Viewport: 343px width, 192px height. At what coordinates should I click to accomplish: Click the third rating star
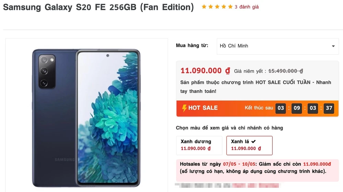[x=217, y=7]
